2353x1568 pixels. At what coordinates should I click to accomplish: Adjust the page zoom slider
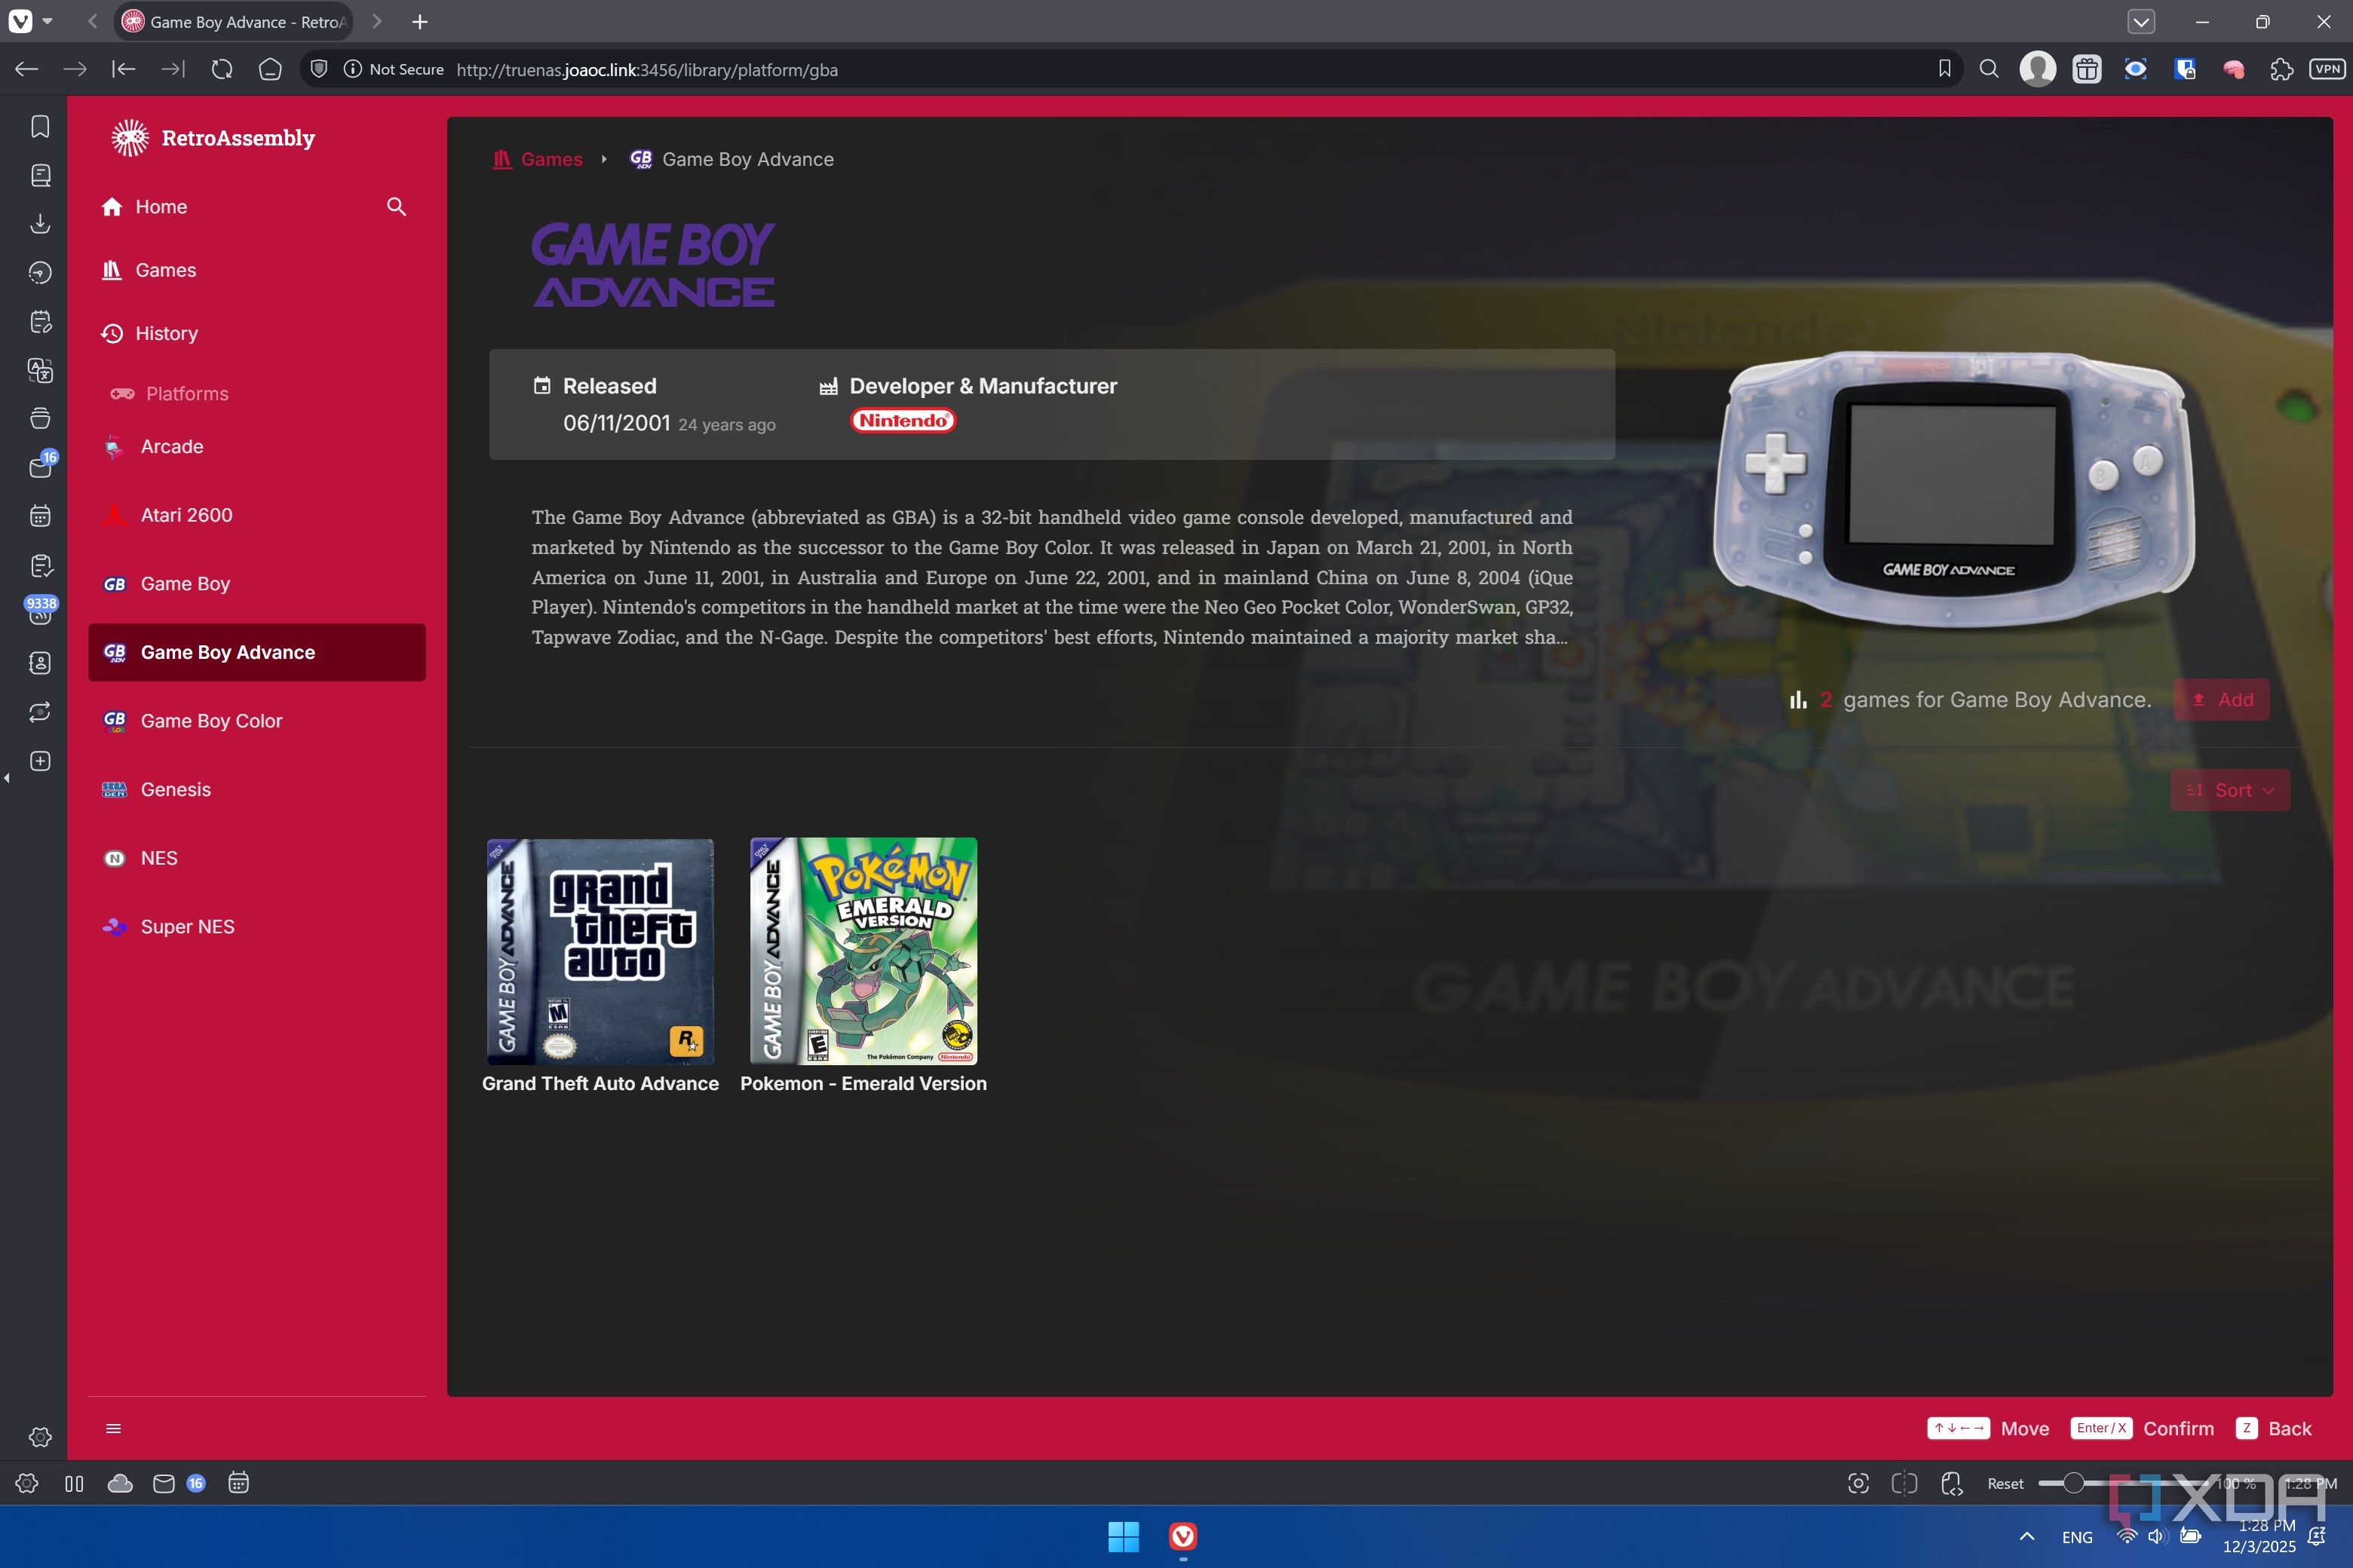tap(2074, 1483)
